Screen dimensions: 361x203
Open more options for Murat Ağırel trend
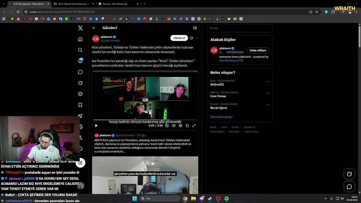(268, 105)
